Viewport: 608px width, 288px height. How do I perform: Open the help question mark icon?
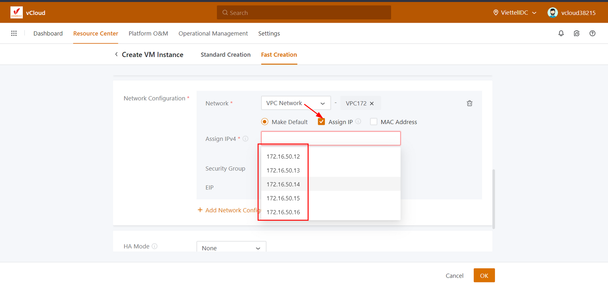[592, 34]
